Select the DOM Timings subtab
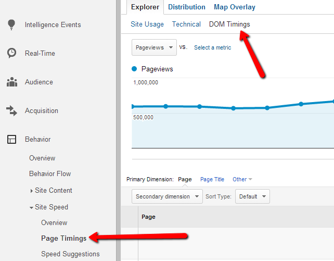 (229, 24)
